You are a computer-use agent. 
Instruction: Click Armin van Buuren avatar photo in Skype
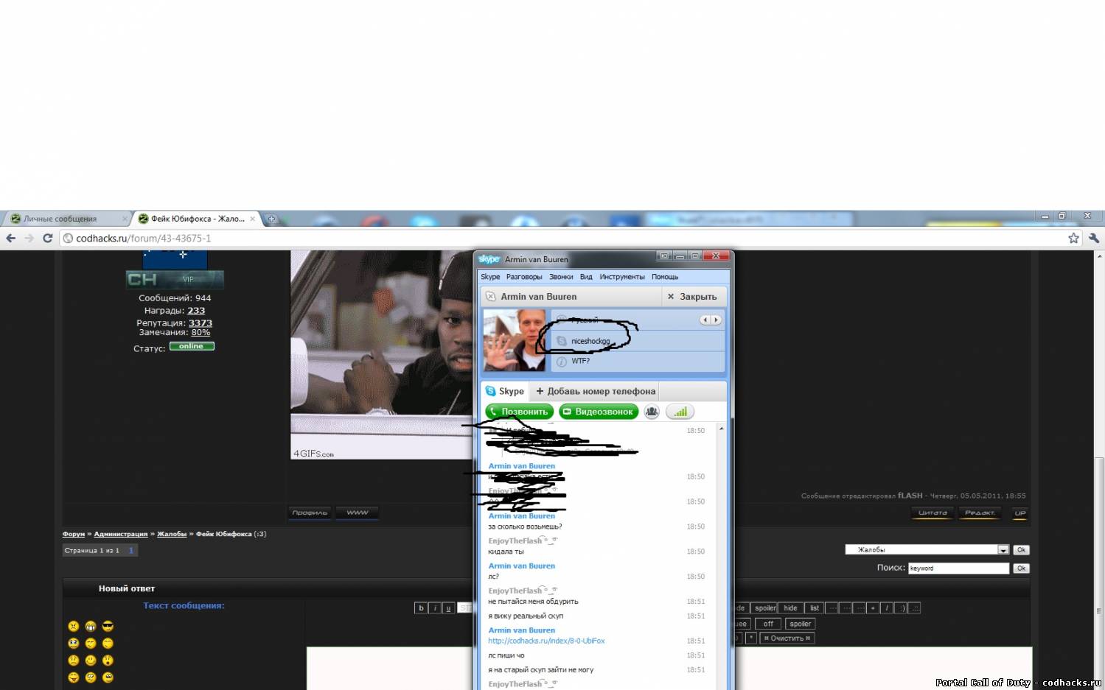pos(515,340)
